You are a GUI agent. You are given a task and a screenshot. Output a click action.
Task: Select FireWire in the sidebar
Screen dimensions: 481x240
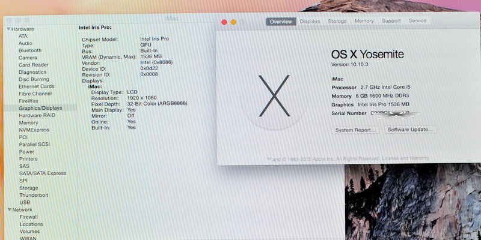(x=28, y=101)
